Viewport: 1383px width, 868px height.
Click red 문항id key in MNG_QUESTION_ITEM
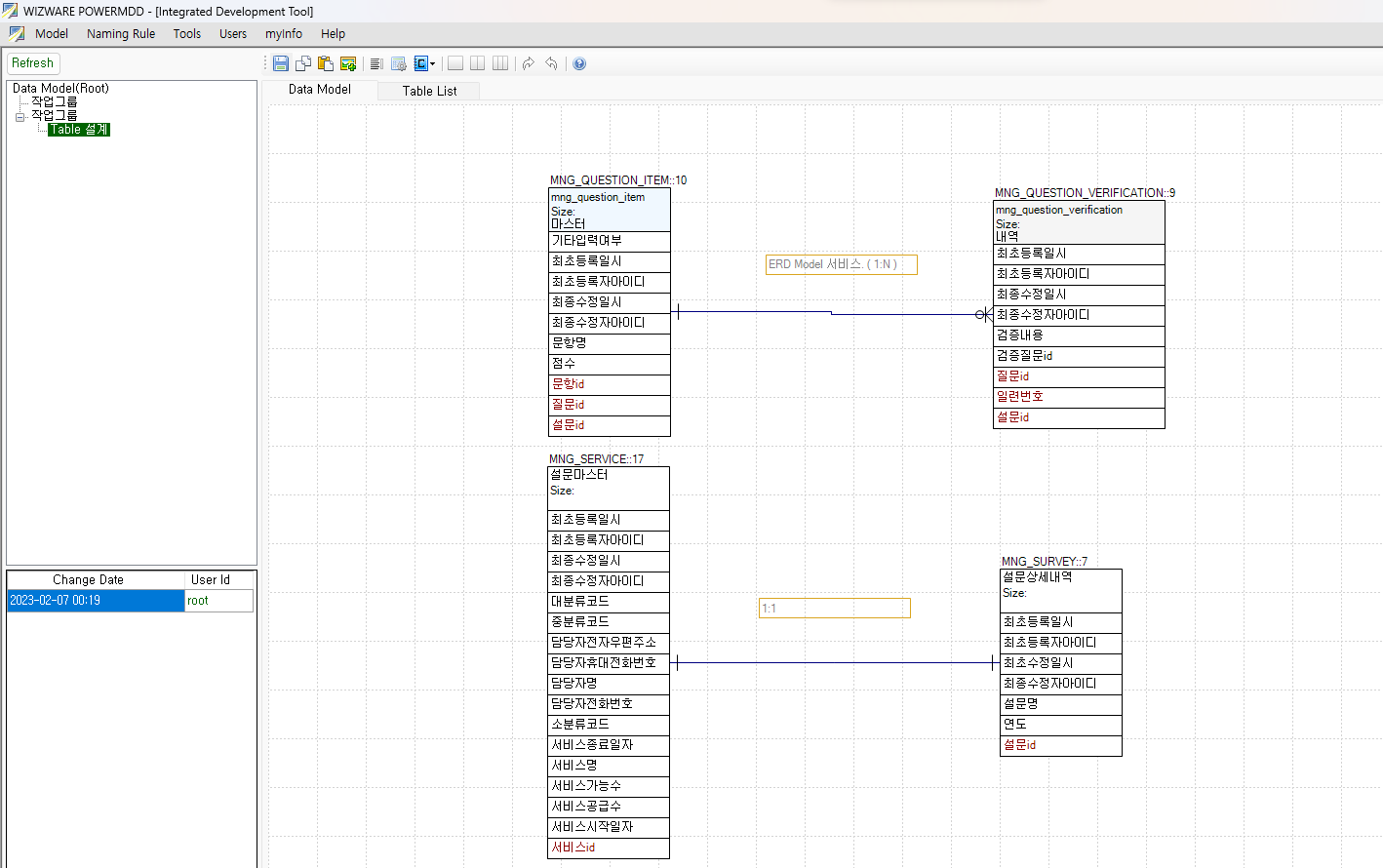(610, 384)
